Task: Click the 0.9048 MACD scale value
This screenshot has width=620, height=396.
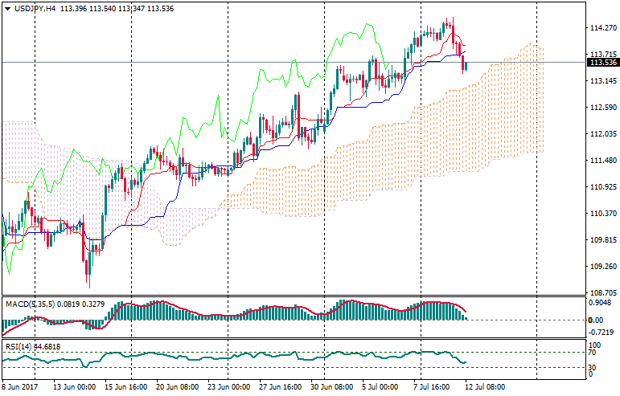Action: point(599,304)
